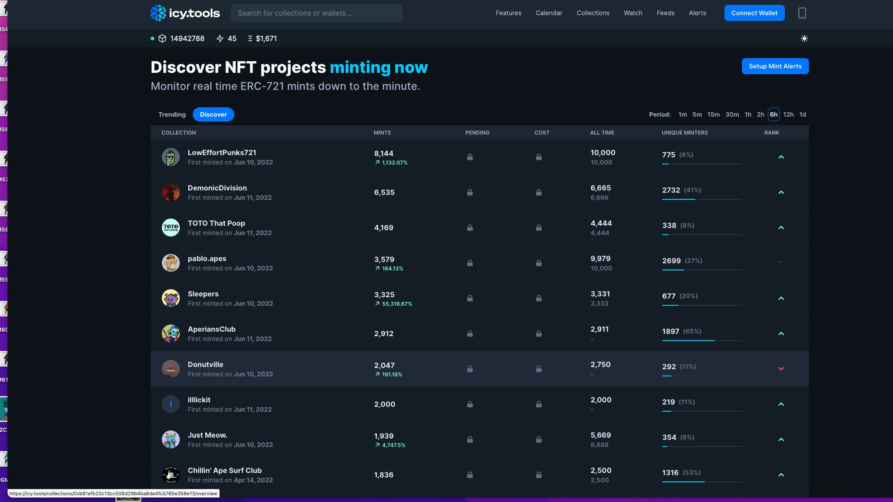Click the Sleepers collection avatar icon
Screen dimensions: 893x502
coord(170,298)
